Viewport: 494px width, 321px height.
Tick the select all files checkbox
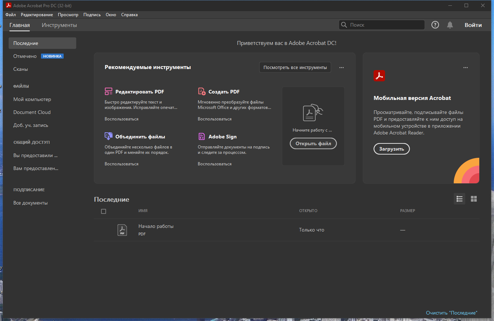coord(104,211)
